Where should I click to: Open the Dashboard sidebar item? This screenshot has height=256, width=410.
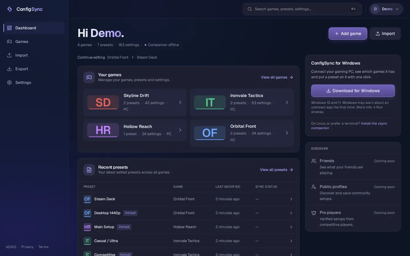(x=34, y=28)
